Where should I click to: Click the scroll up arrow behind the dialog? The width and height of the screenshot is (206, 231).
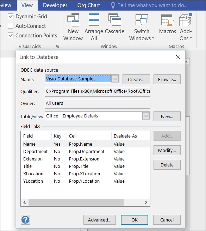187,62
